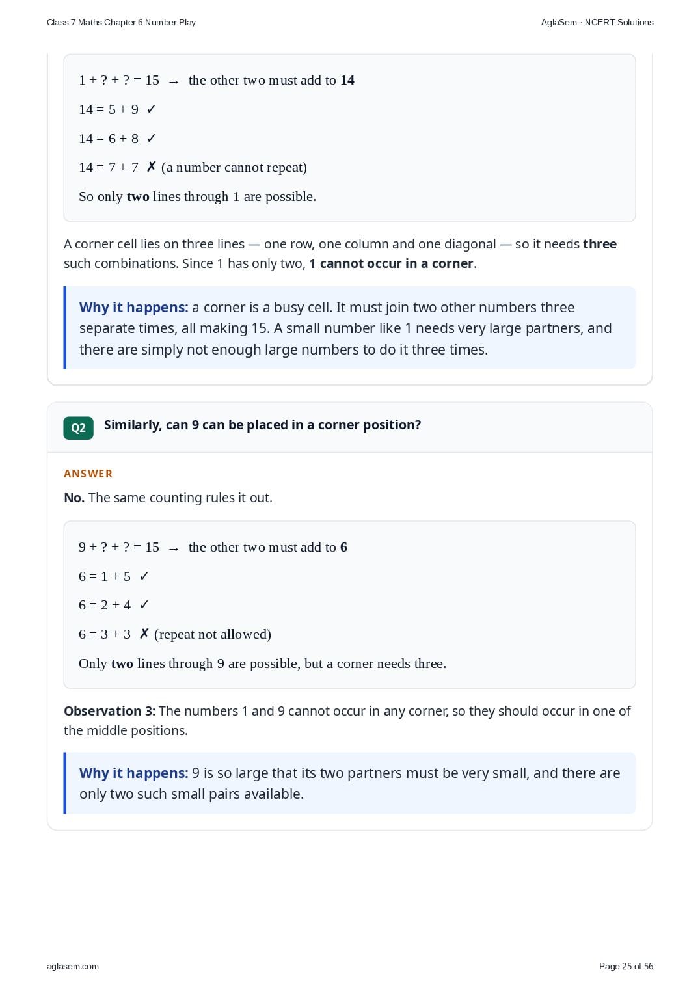This screenshot has height=990, width=700.
Task: Click the Class 7 Maths Chapter 6 header title
Action: 121,22
